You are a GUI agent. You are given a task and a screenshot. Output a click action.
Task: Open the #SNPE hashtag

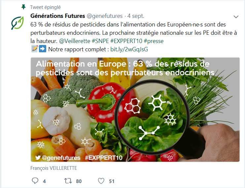[x=100, y=41]
